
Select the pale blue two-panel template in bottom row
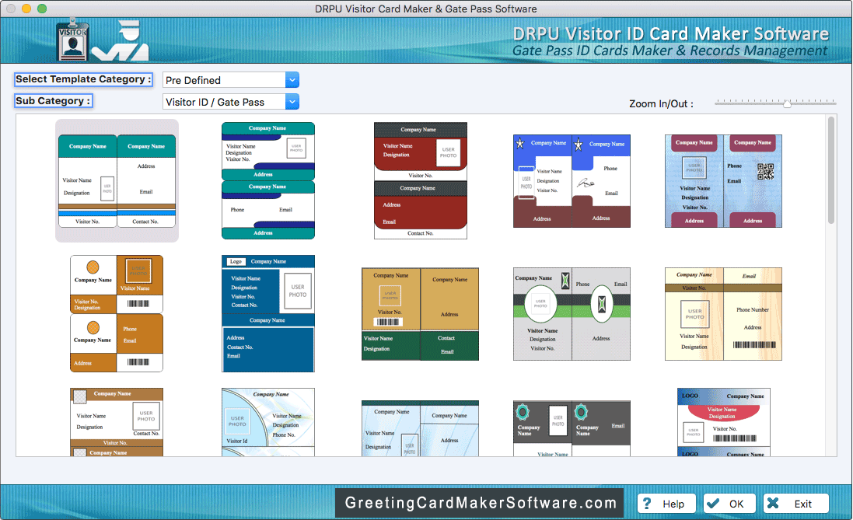421,428
